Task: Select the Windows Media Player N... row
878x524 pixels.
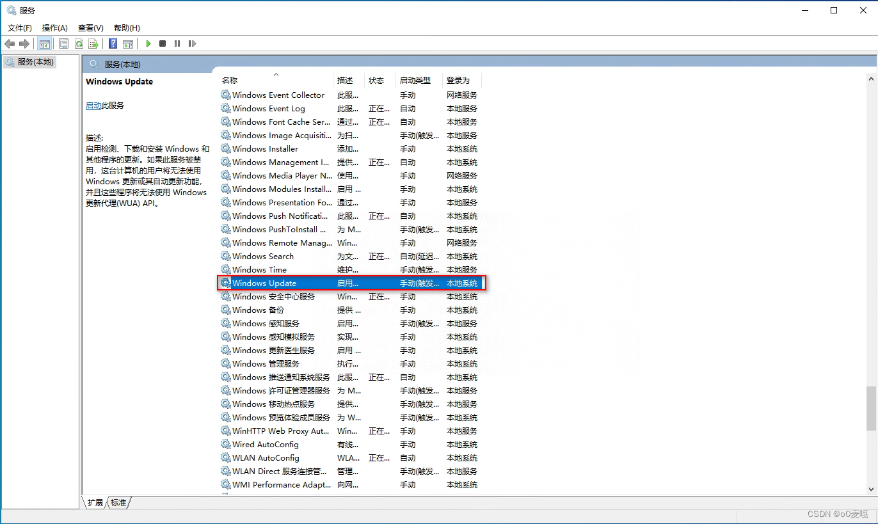Action: point(349,175)
